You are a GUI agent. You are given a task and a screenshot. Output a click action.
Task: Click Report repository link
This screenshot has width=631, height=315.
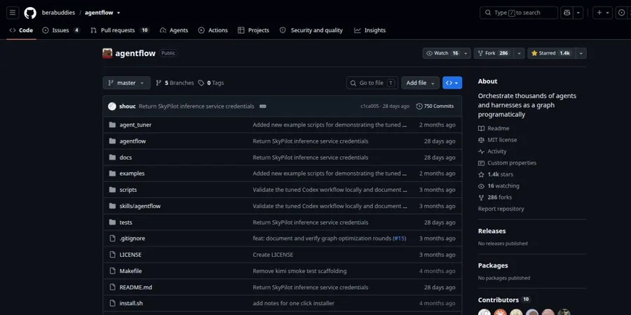[x=501, y=209]
